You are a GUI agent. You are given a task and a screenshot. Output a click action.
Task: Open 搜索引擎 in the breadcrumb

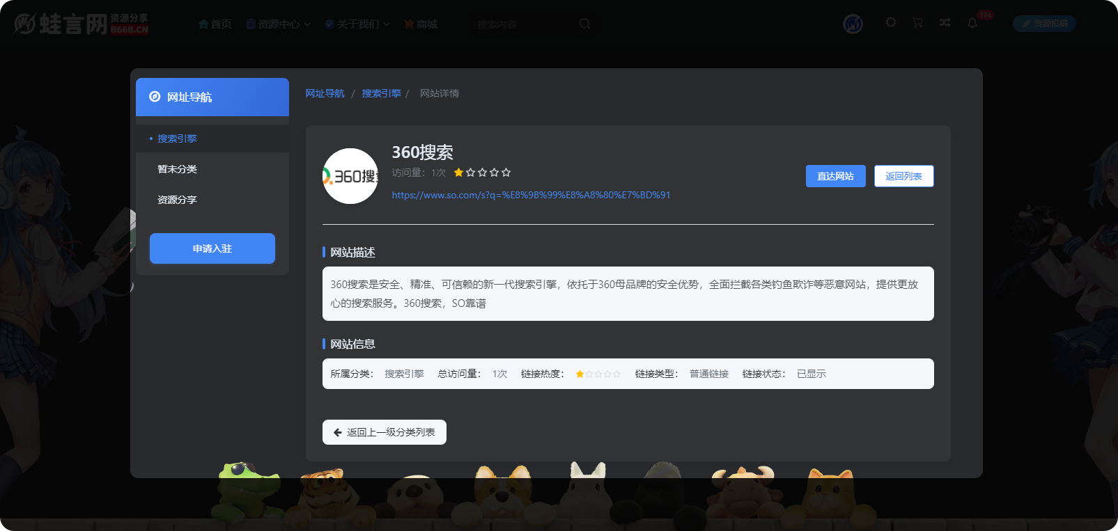pos(381,93)
